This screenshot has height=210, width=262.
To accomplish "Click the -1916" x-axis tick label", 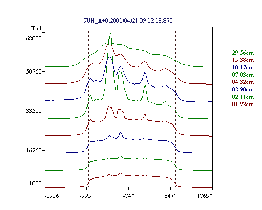I will pos(53,196).
